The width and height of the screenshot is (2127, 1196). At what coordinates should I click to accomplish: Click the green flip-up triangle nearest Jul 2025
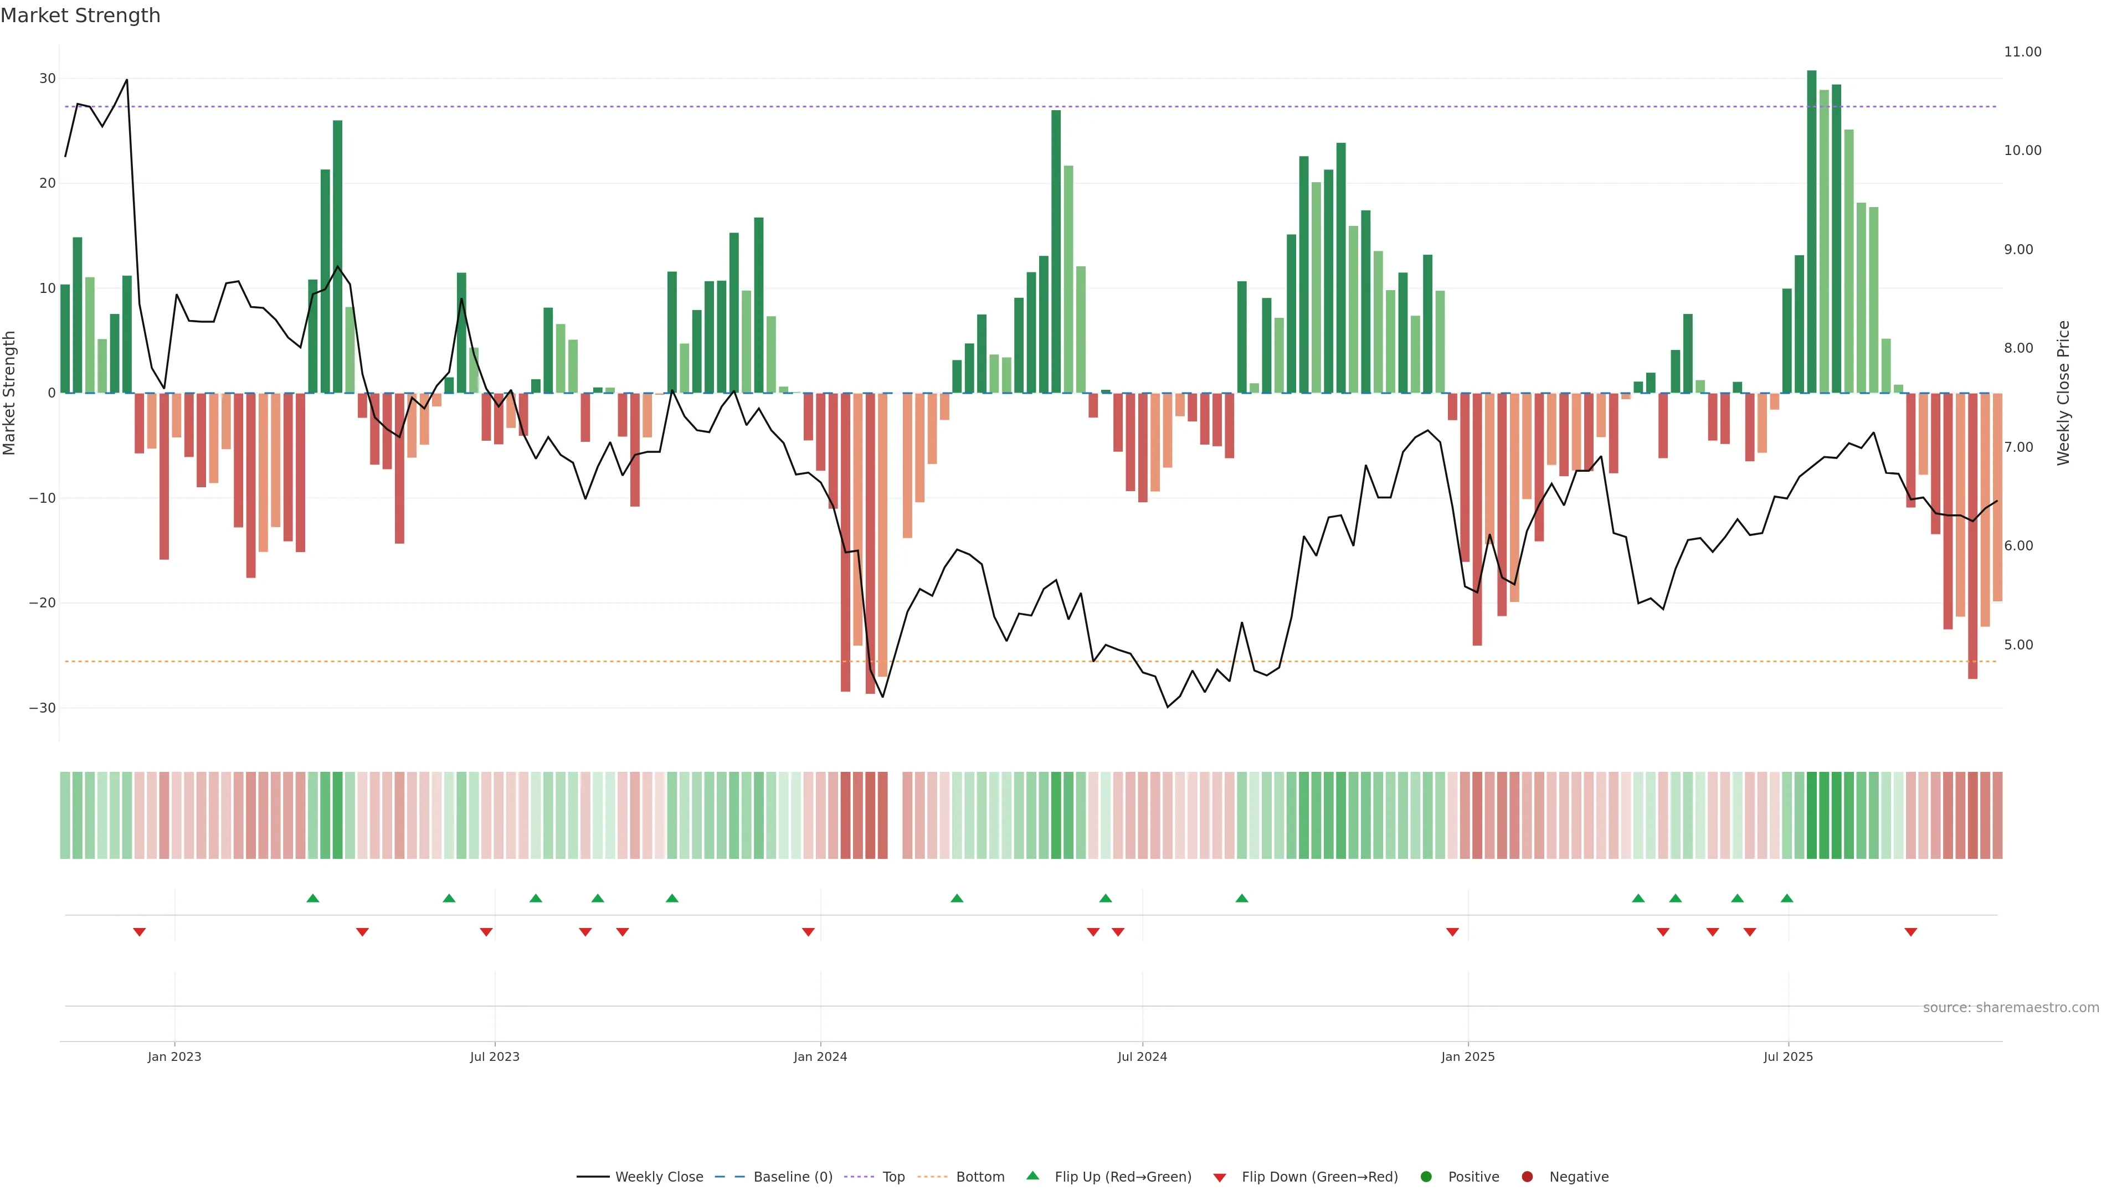tap(1787, 898)
